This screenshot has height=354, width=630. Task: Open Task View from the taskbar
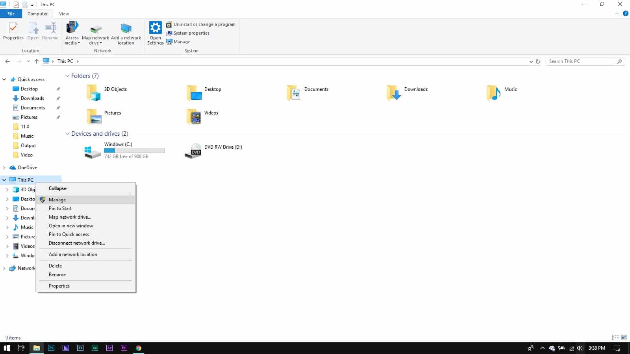[20, 348]
